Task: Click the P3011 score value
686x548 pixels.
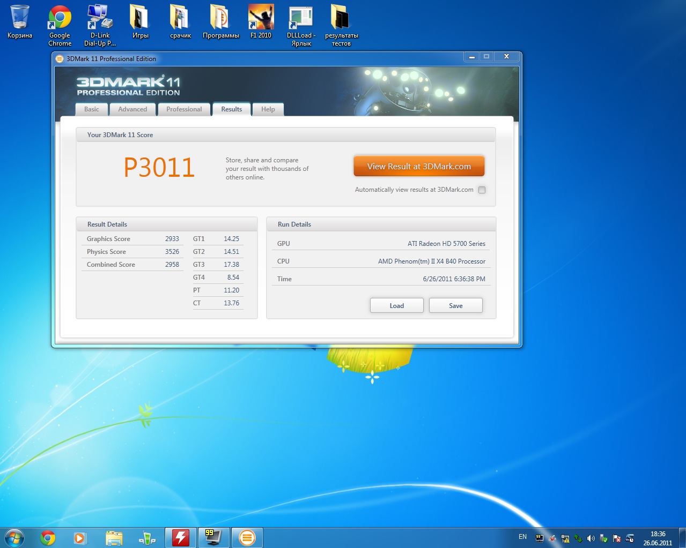Action: [x=159, y=168]
